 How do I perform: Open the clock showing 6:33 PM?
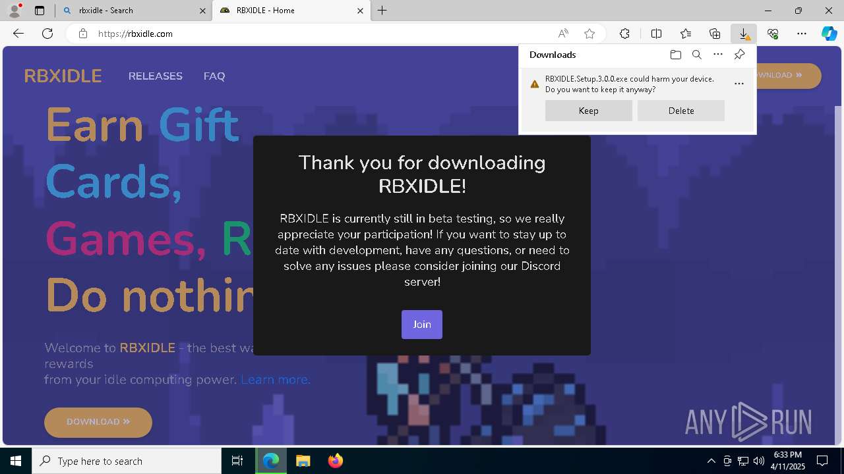click(787, 461)
